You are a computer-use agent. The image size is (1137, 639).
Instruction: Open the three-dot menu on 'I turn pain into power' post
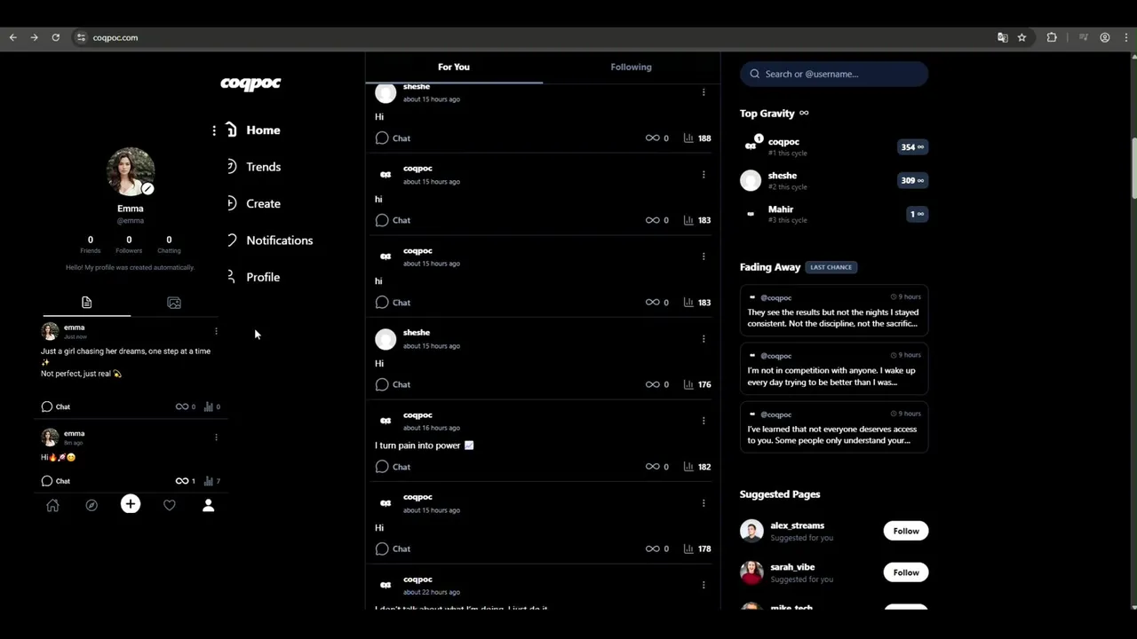click(x=704, y=421)
